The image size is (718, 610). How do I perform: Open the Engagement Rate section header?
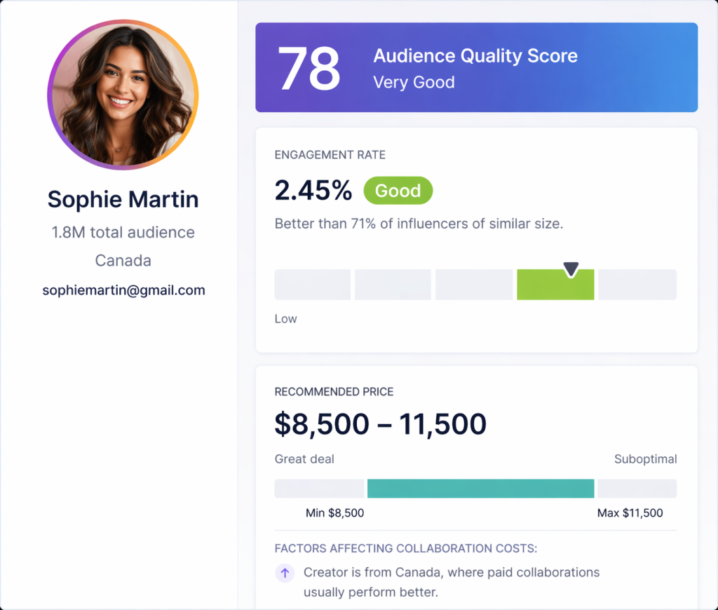click(x=330, y=155)
